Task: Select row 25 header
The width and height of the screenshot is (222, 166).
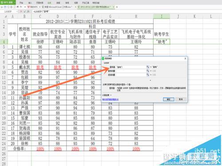Action: (x=4, y=149)
